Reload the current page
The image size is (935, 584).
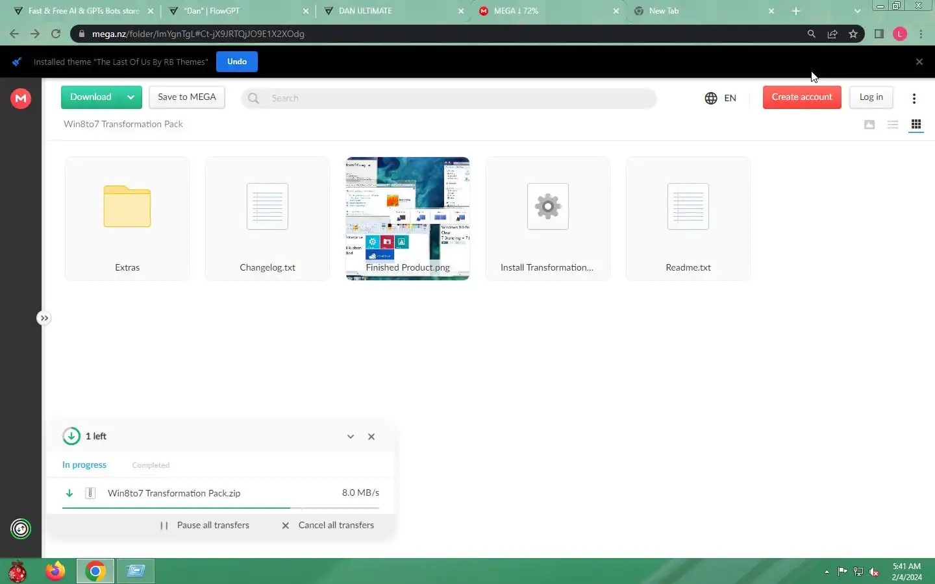click(x=56, y=34)
